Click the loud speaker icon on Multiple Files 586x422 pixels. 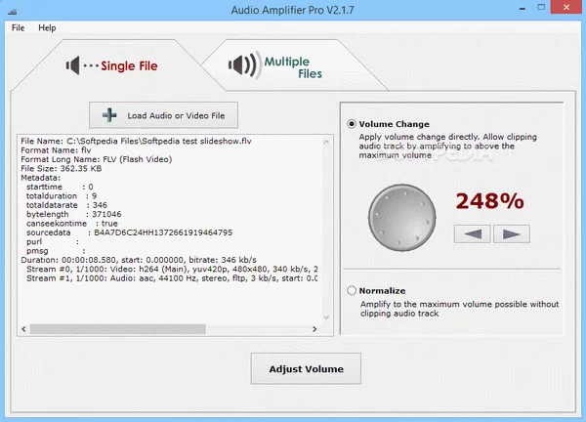243,65
